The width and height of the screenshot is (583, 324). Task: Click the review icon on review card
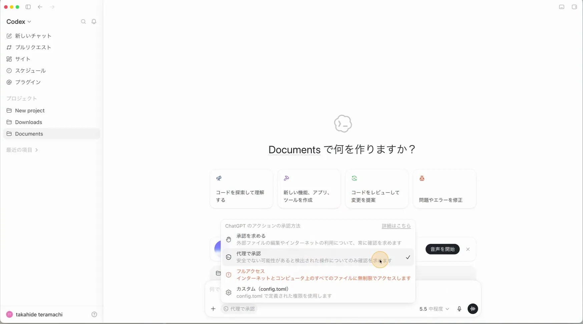click(354, 179)
